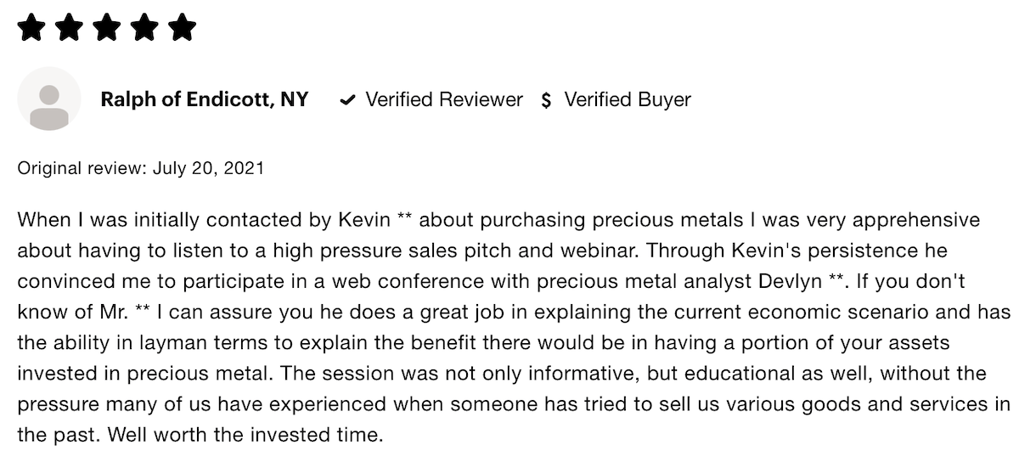Select the Verified Buyer label
This screenshot has width=1019, height=462.
click(x=628, y=99)
